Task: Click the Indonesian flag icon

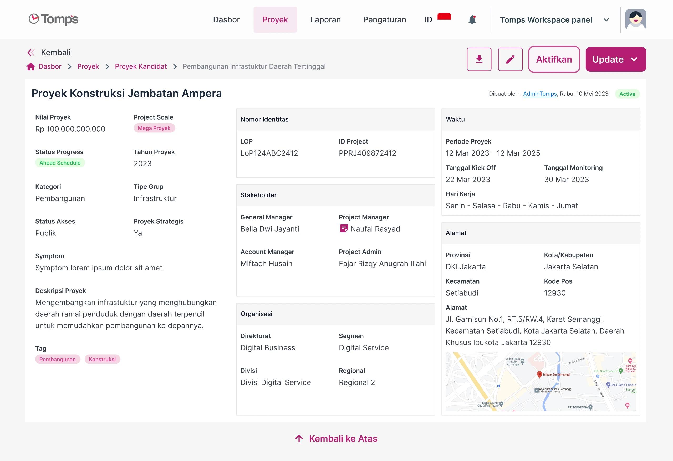Action: (444, 17)
